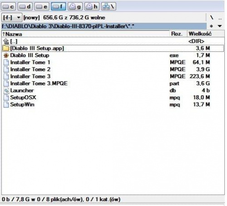Open directory favorites asterisk button
Image resolution: width=227 pixels, height=206 pixels.
[x=212, y=26]
